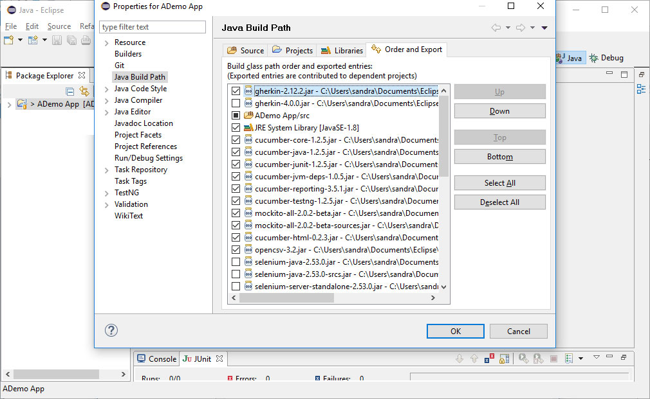This screenshot has width=650, height=399.
Task: Show failures only in JUnit view
Action: (487, 358)
